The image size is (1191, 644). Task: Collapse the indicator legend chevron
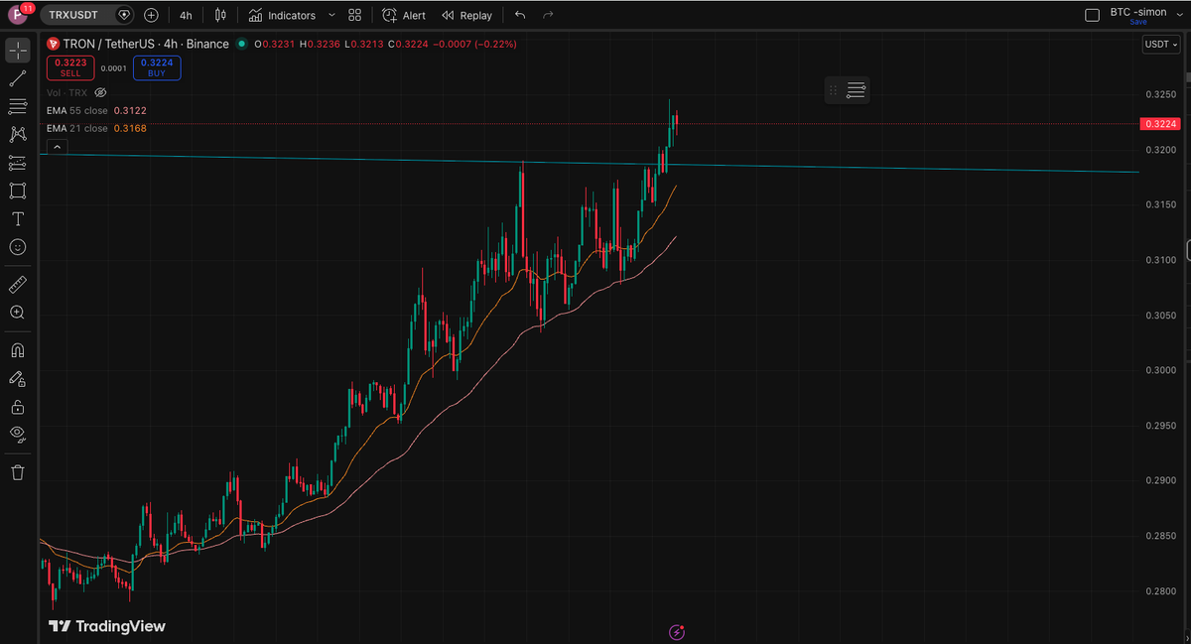point(57,146)
